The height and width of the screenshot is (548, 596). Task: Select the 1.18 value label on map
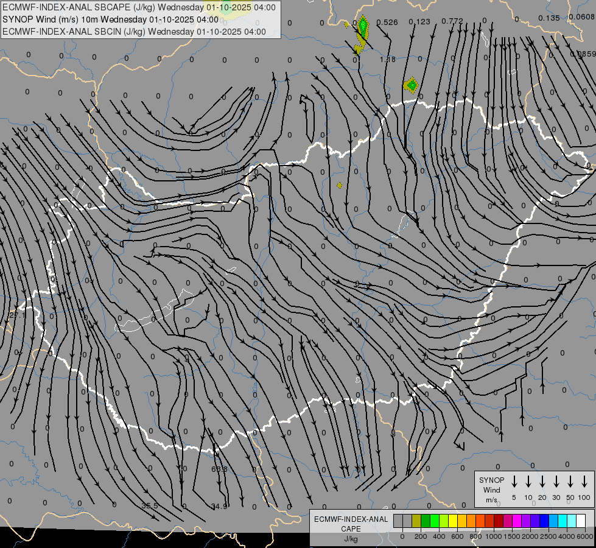click(x=387, y=59)
